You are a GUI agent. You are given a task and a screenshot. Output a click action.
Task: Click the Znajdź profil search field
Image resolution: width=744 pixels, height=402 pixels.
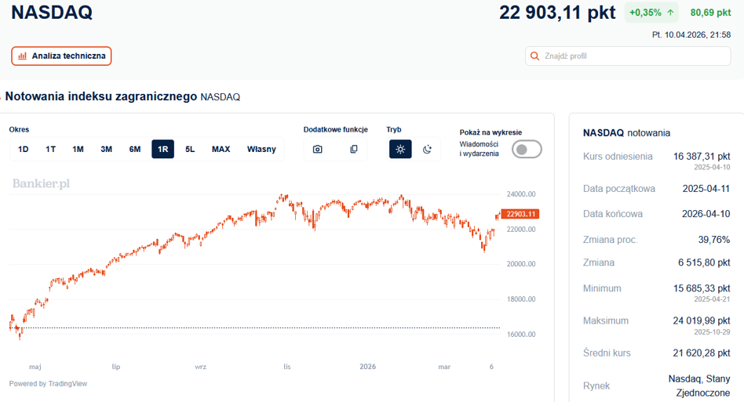point(628,56)
